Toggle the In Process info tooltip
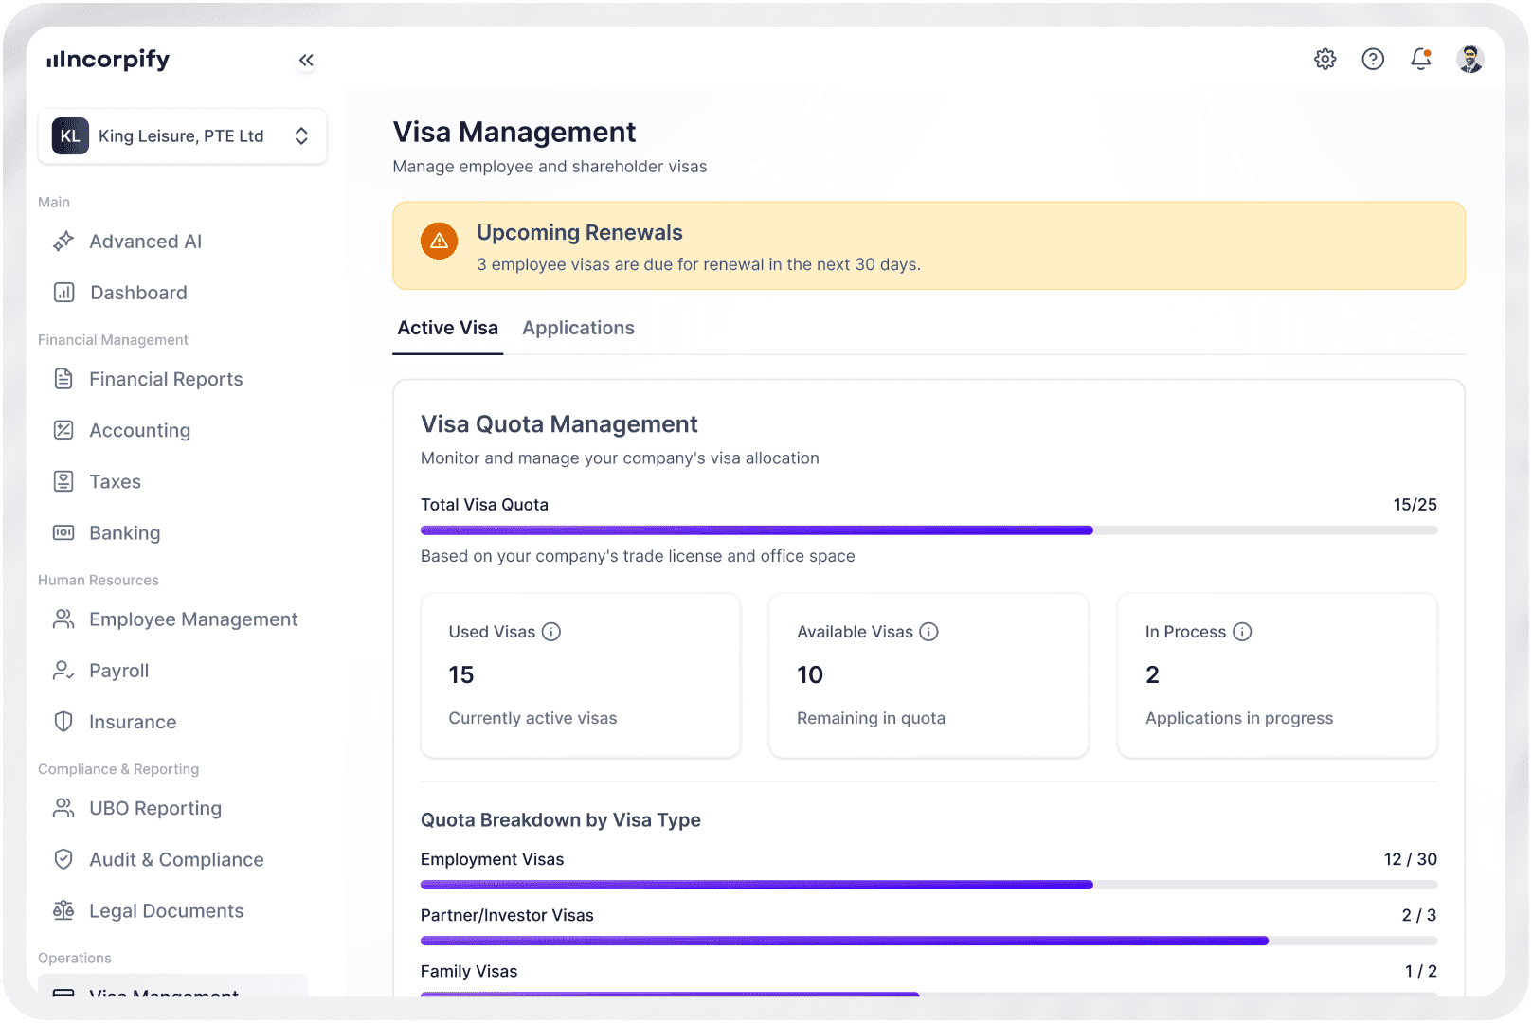1532x1023 pixels. click(x=1244, y=632)
